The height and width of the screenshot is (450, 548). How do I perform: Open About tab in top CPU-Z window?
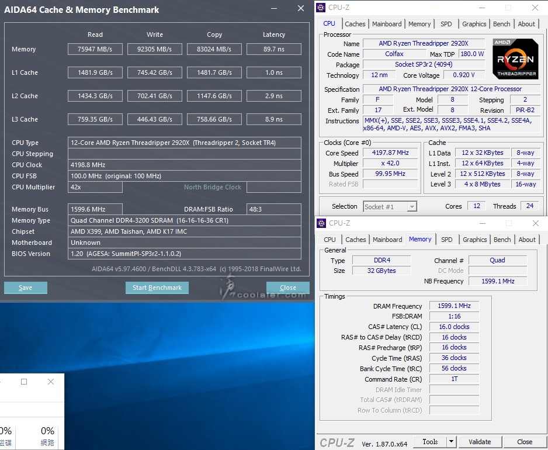tap(526, 24)
